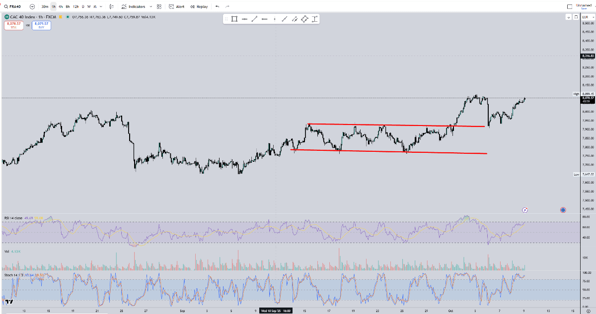This screenshot has width=596, height=314.
Task: Click the blue BUY price button
Action: [41, 25]
